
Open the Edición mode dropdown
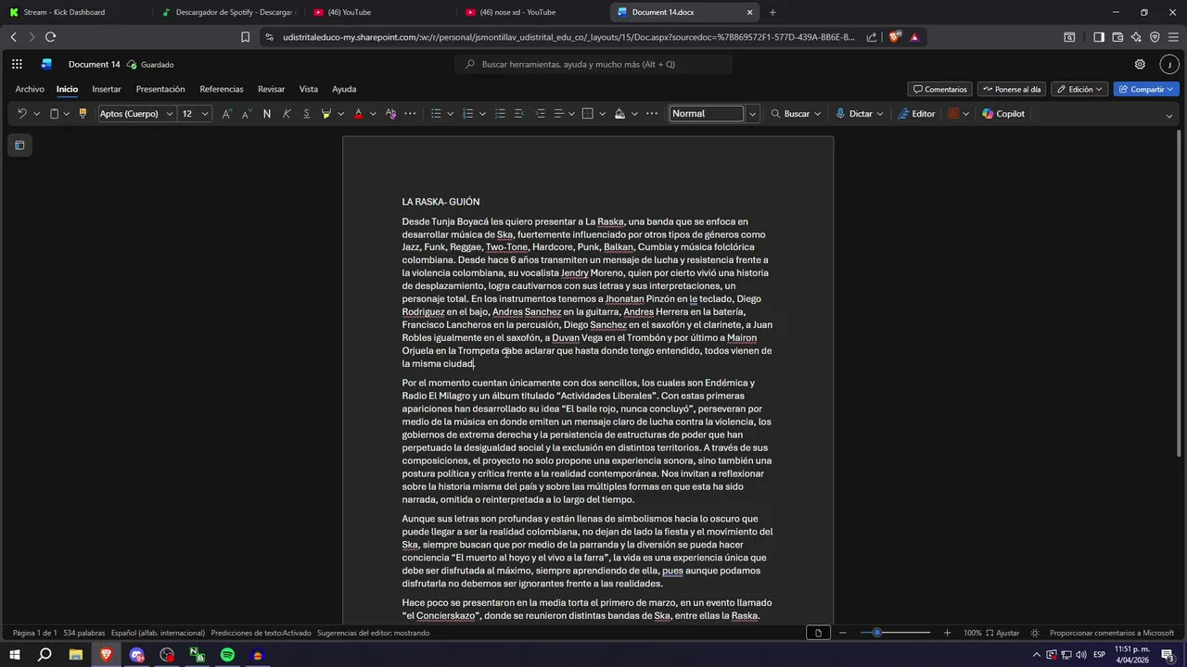coord(1079,89)
